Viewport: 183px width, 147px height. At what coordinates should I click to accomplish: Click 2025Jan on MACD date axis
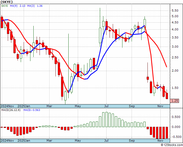pyautogui.click(x=24, y=141)
